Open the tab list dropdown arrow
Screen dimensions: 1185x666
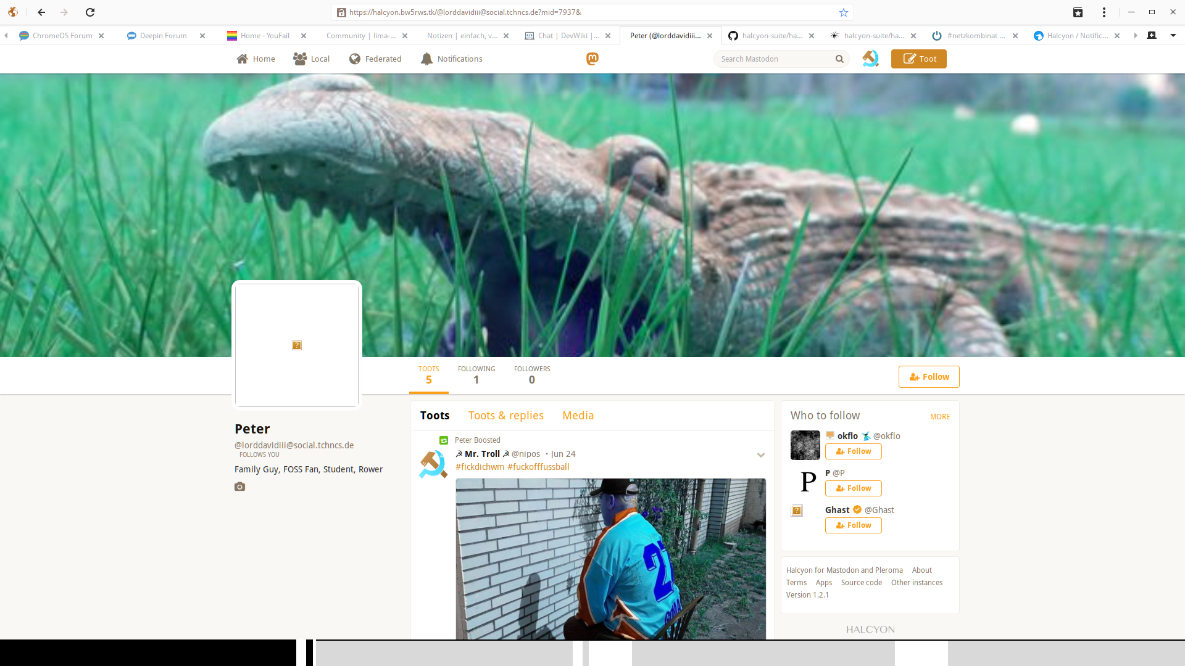pos(1173,36)
